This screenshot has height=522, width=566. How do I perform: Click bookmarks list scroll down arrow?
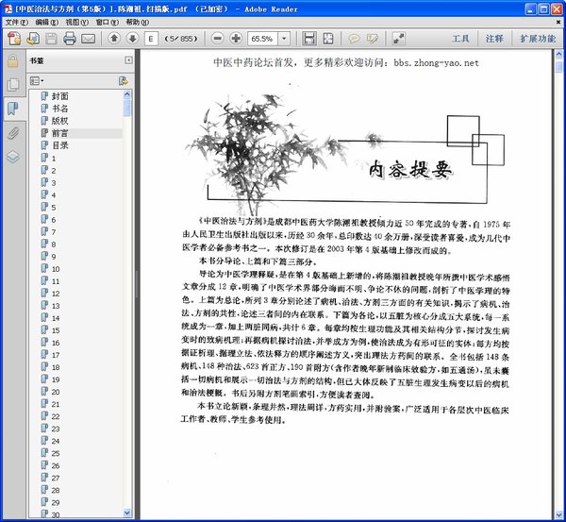pos(127,512)
